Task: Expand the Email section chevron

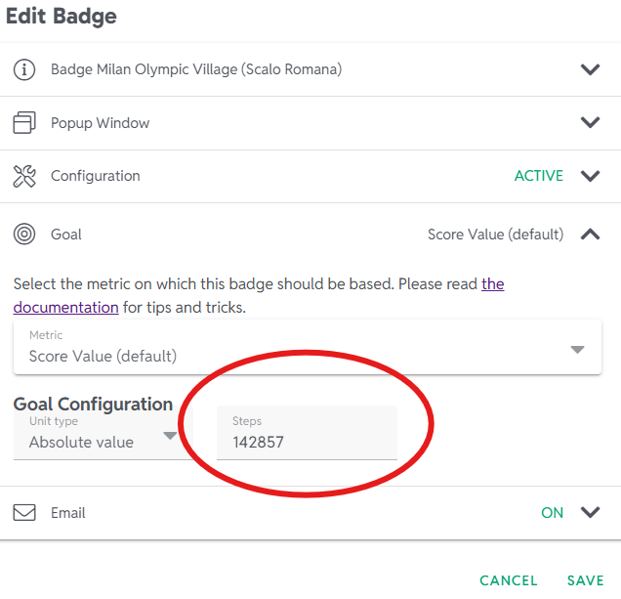Action: [590, 512]
